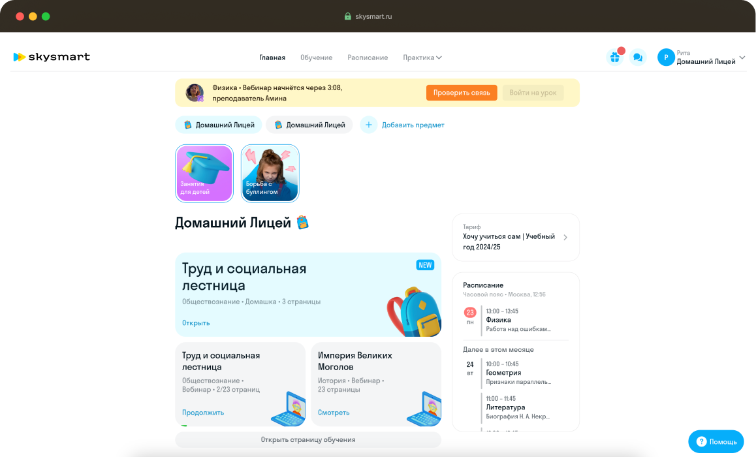Open the chat messages icon
Screen dimensions: 756x457
tap(638, 57)
